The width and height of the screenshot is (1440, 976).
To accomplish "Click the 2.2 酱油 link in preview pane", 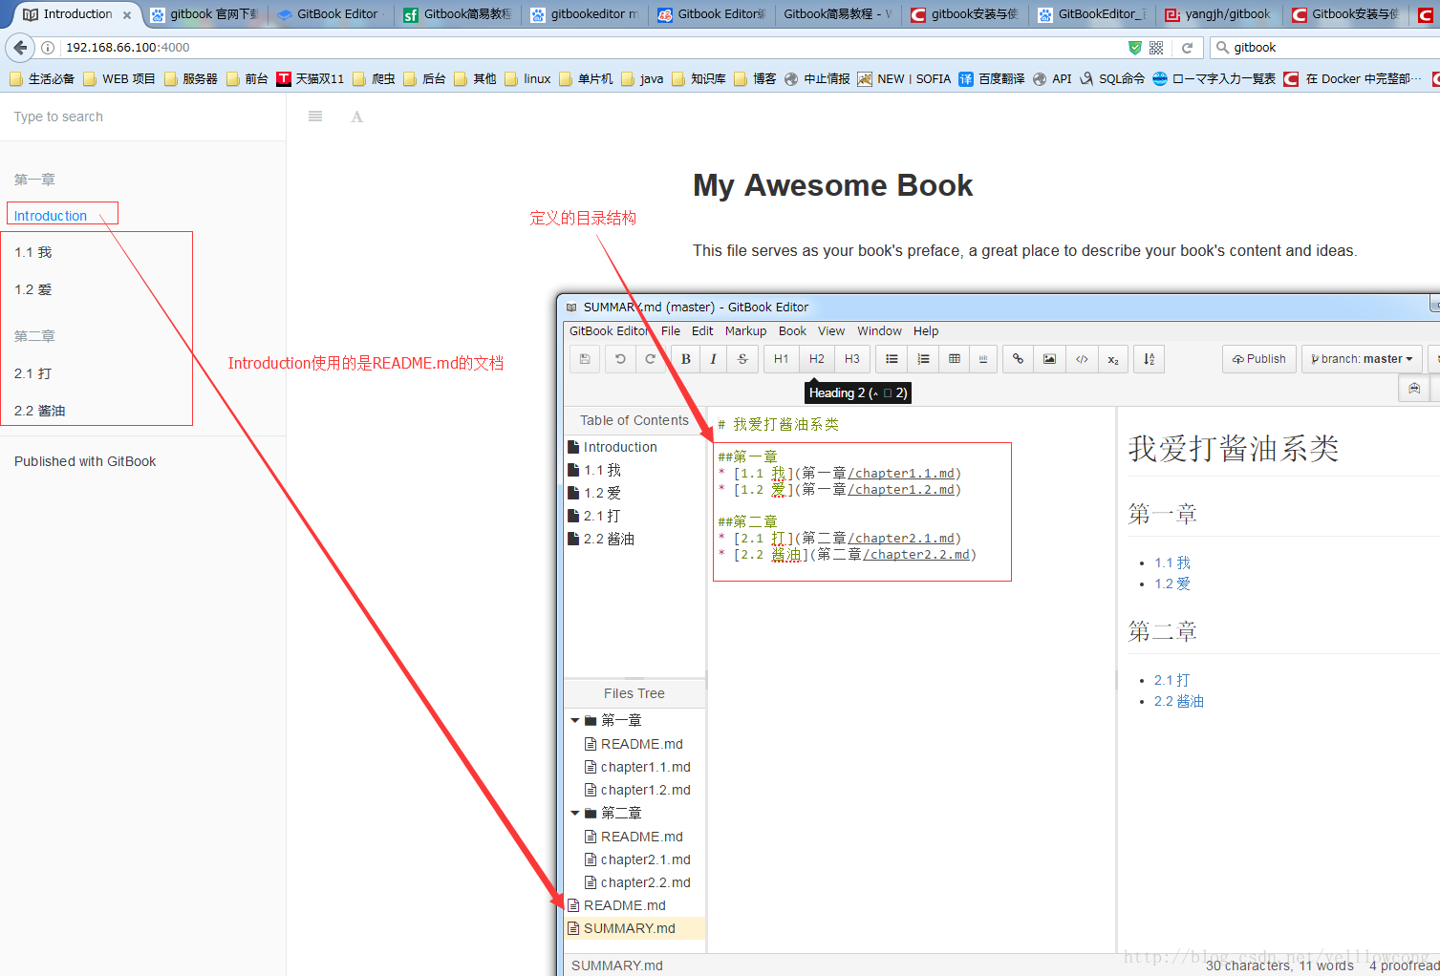I will (x=1179, y=701).
